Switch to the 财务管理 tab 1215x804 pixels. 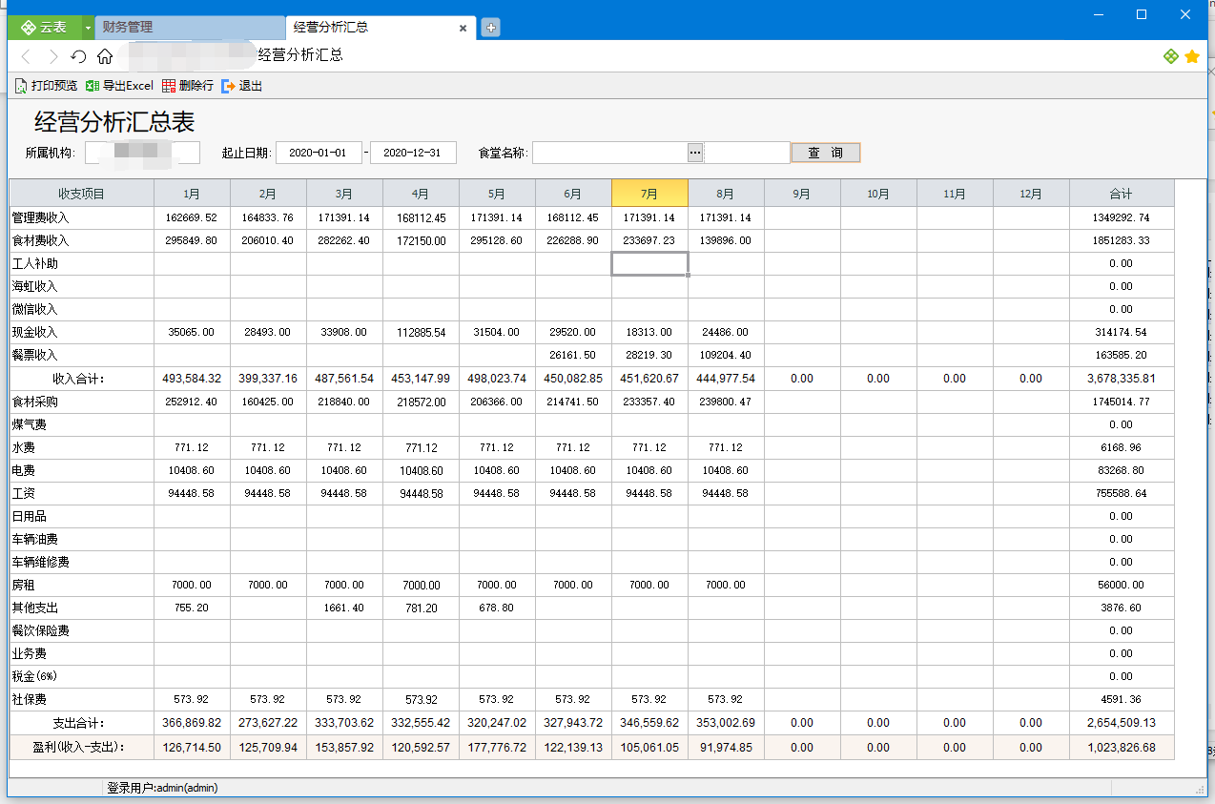(190, 28)
